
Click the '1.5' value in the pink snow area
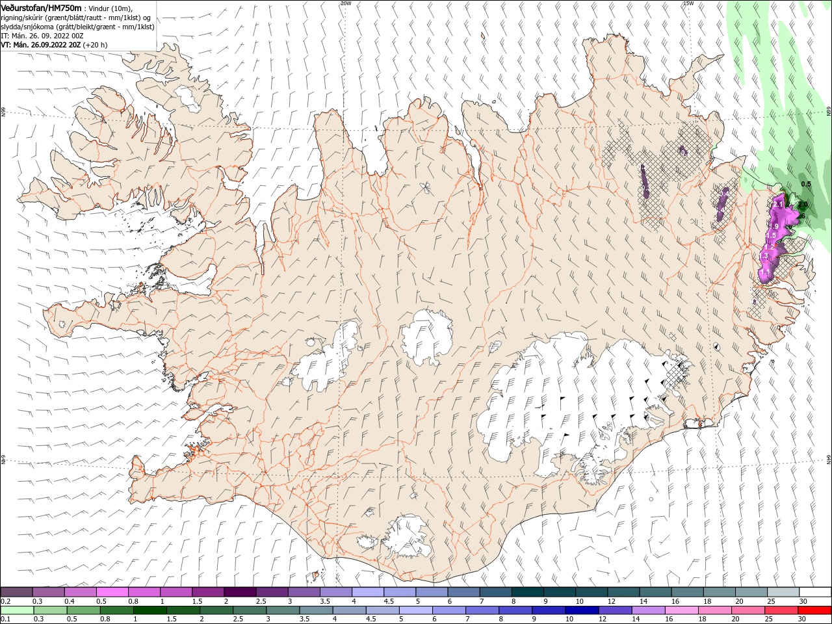point(772,235)
